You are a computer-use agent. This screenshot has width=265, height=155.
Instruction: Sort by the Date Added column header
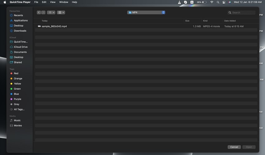tap(230, 21)
